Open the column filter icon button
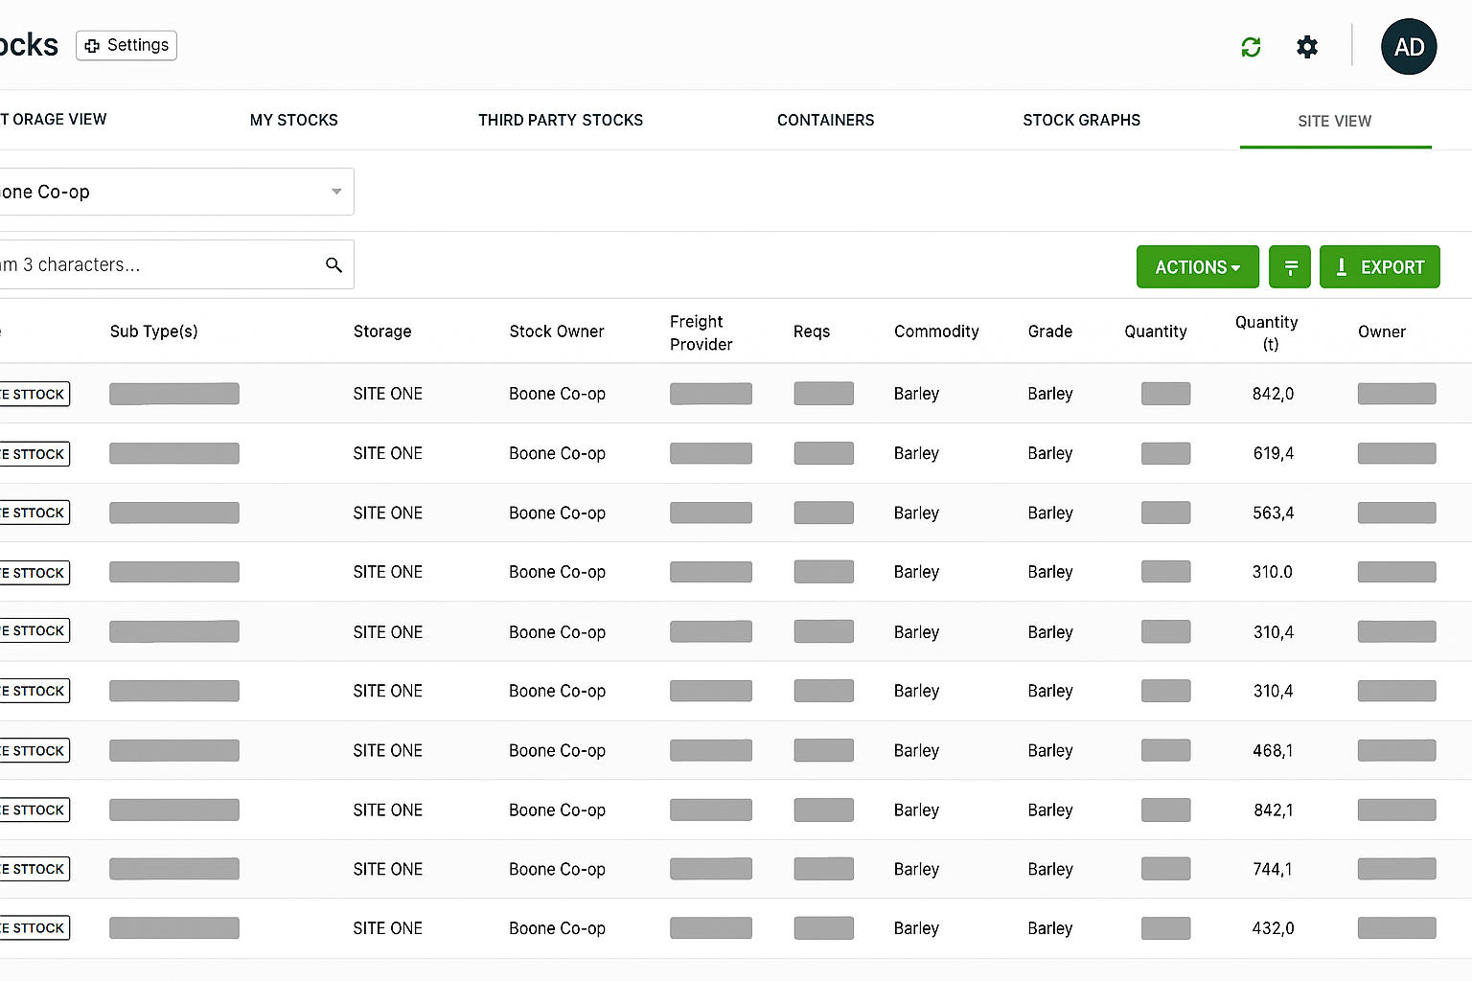The height and width of the screenshot is (981, 1472). (1290, 267)
